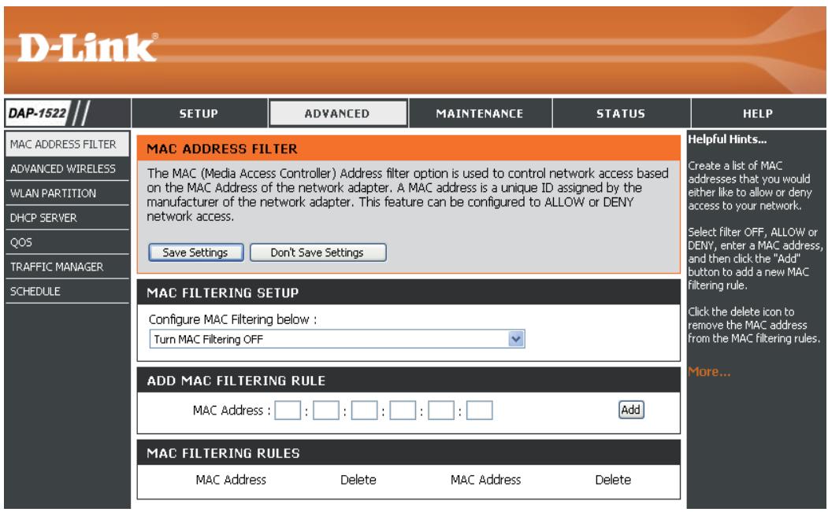
Task: Click the MAC Filtering Rules heading
Action: point(224,453)
